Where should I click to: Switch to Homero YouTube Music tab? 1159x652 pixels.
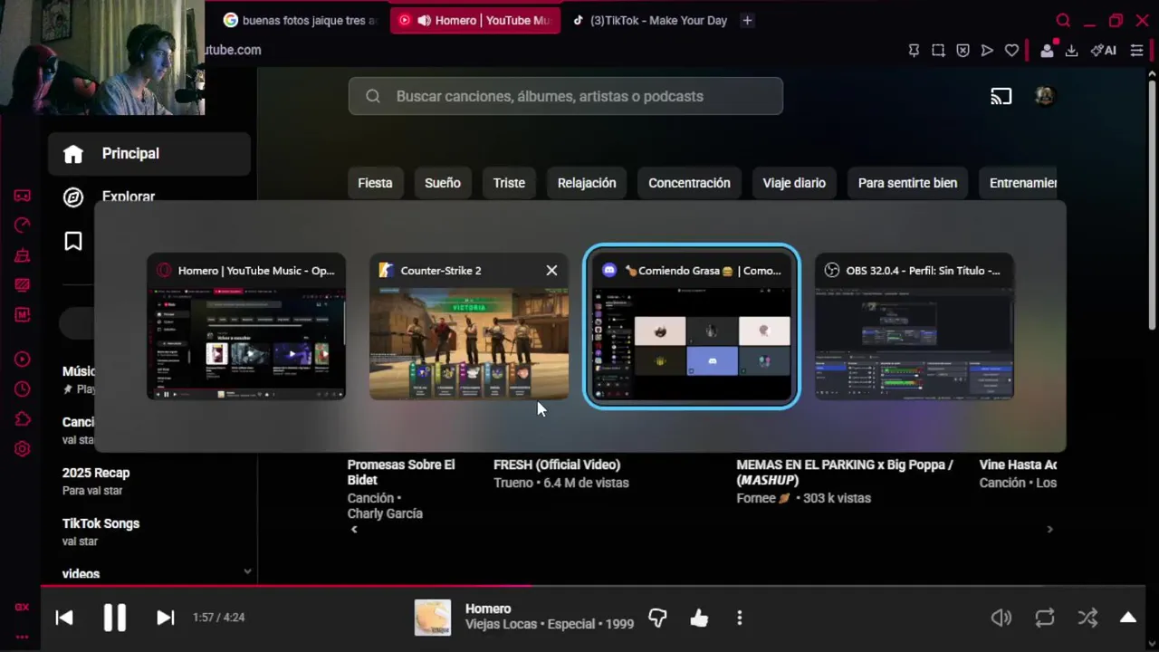[475, 20]
